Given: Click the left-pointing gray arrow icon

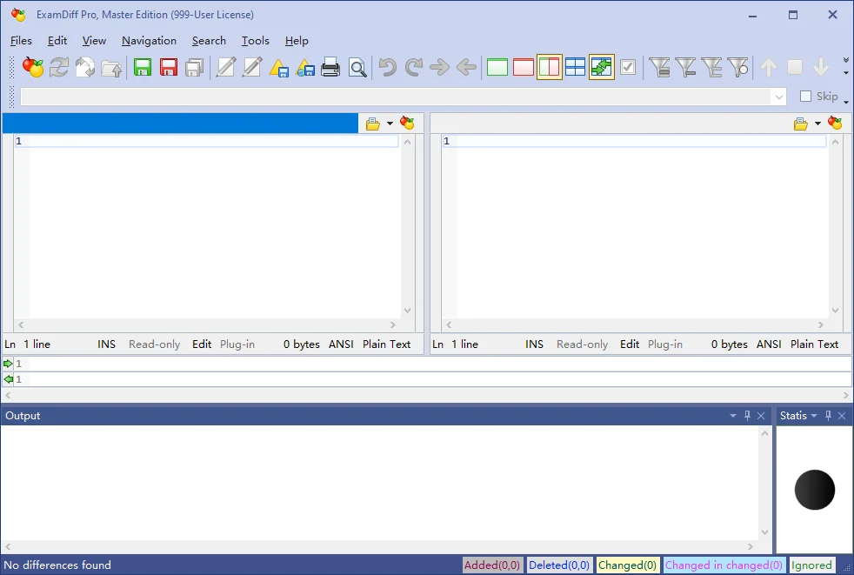Looking at the screenshot, I should point(466,68).
